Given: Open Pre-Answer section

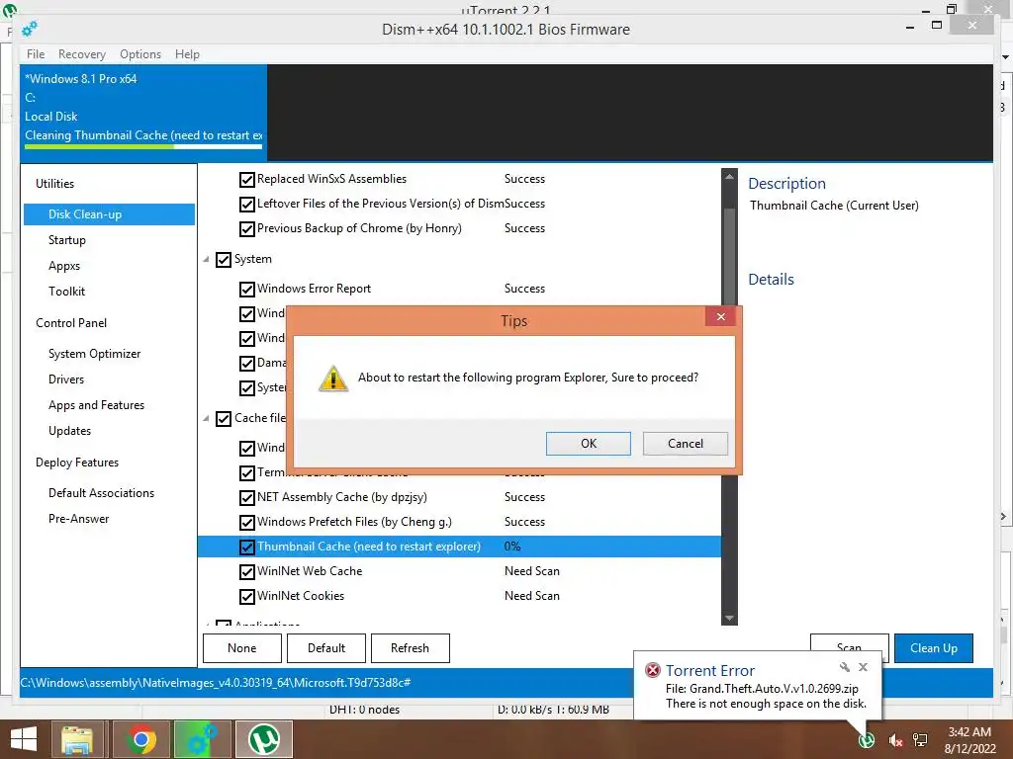Looking at the screenshot, I should tap(79, 519).
